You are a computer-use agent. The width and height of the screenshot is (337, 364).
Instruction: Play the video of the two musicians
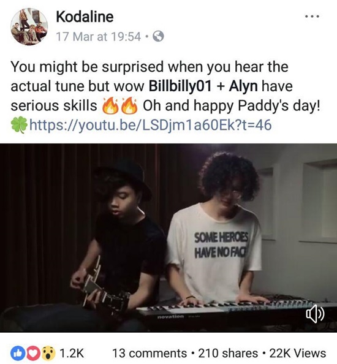[x=168, y=238]
